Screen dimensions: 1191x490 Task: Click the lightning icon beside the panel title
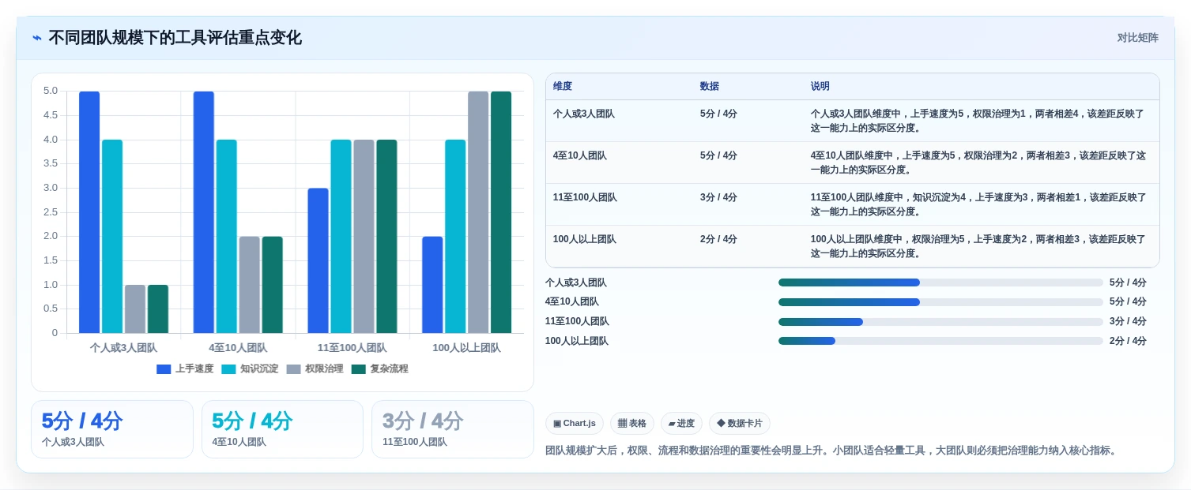tap(37, 38)
